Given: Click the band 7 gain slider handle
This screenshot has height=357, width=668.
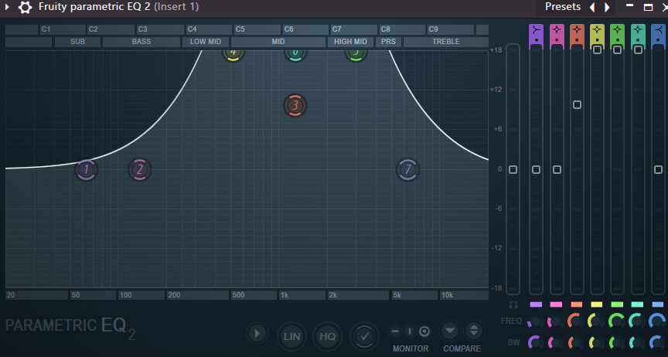Looking at the screenshot, I should click(658, 169).
